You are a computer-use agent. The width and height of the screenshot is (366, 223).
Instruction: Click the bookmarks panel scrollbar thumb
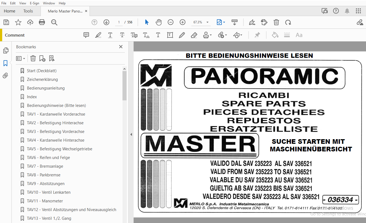[x=125, y=86]
